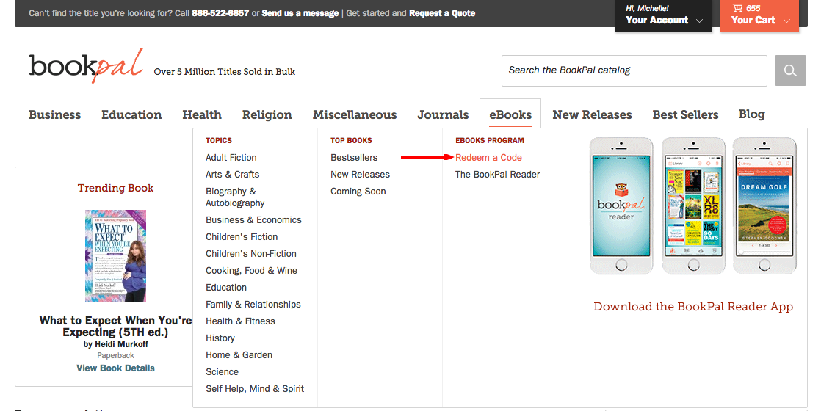Click Download the BookPal Reader App
Image resolution: width=821 pixels, height=411 pixels.
tap(693, 307)
